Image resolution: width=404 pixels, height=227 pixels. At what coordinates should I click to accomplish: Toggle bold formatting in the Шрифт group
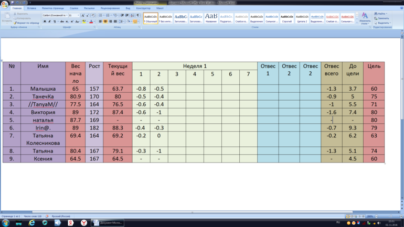(x=45, y=21)
